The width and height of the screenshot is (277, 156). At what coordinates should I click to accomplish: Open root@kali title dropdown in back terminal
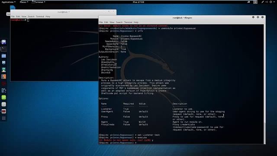point(64,12)
